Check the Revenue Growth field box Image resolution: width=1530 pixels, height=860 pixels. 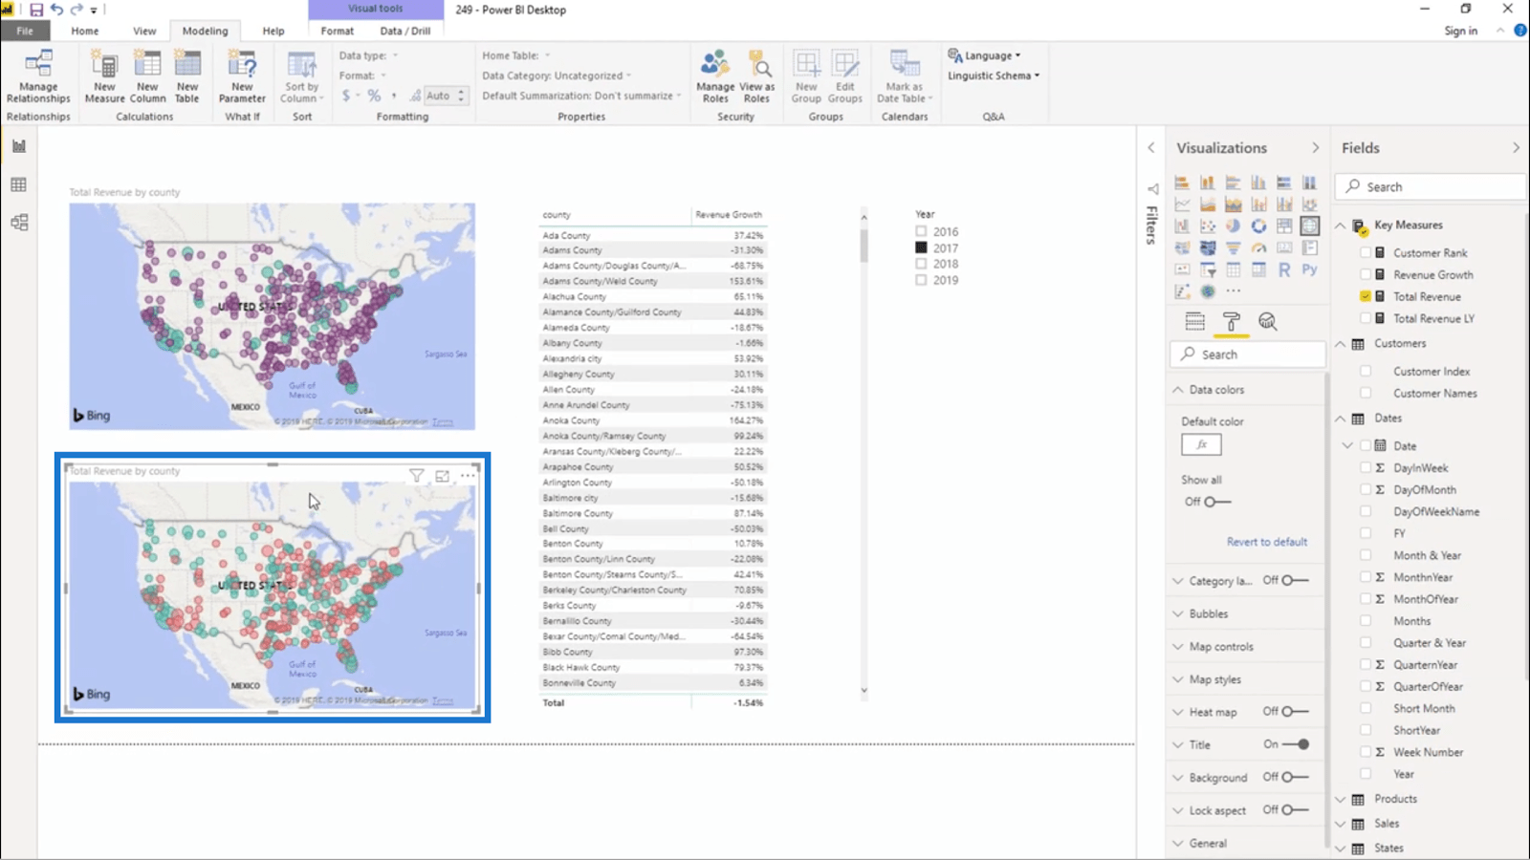[x=1366, y=274]
